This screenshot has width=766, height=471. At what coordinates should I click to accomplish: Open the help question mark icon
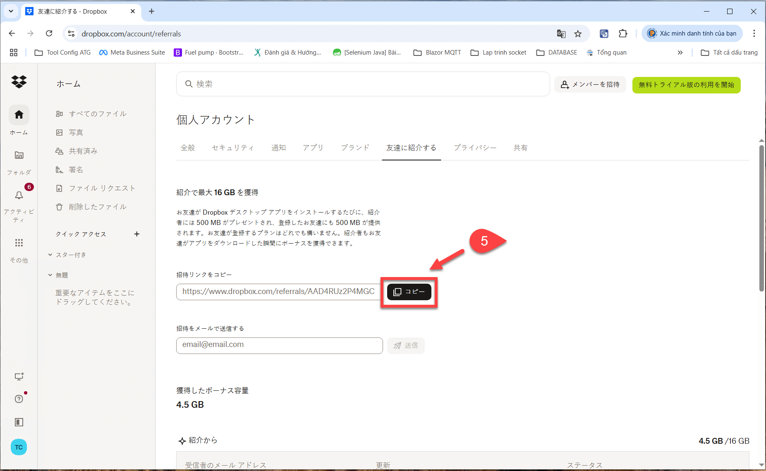(x=19, y=399)
